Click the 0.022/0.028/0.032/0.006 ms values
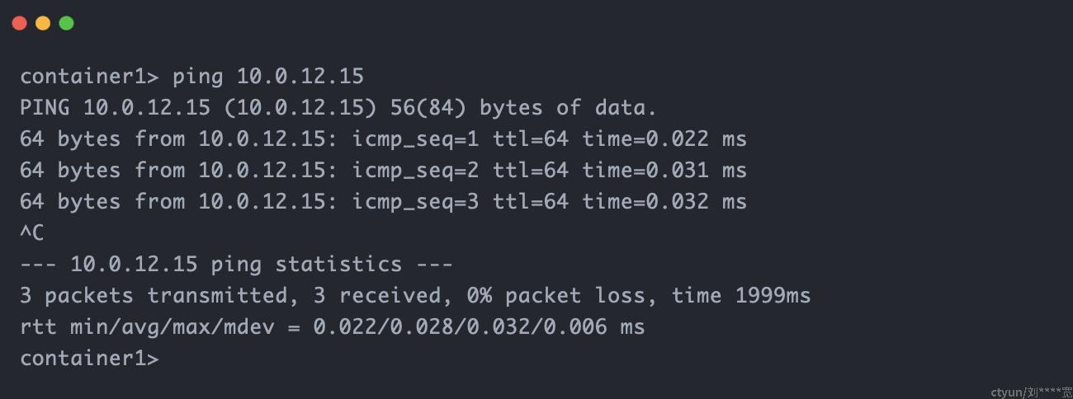1073x399 pixels. click(x=479, y=327)
